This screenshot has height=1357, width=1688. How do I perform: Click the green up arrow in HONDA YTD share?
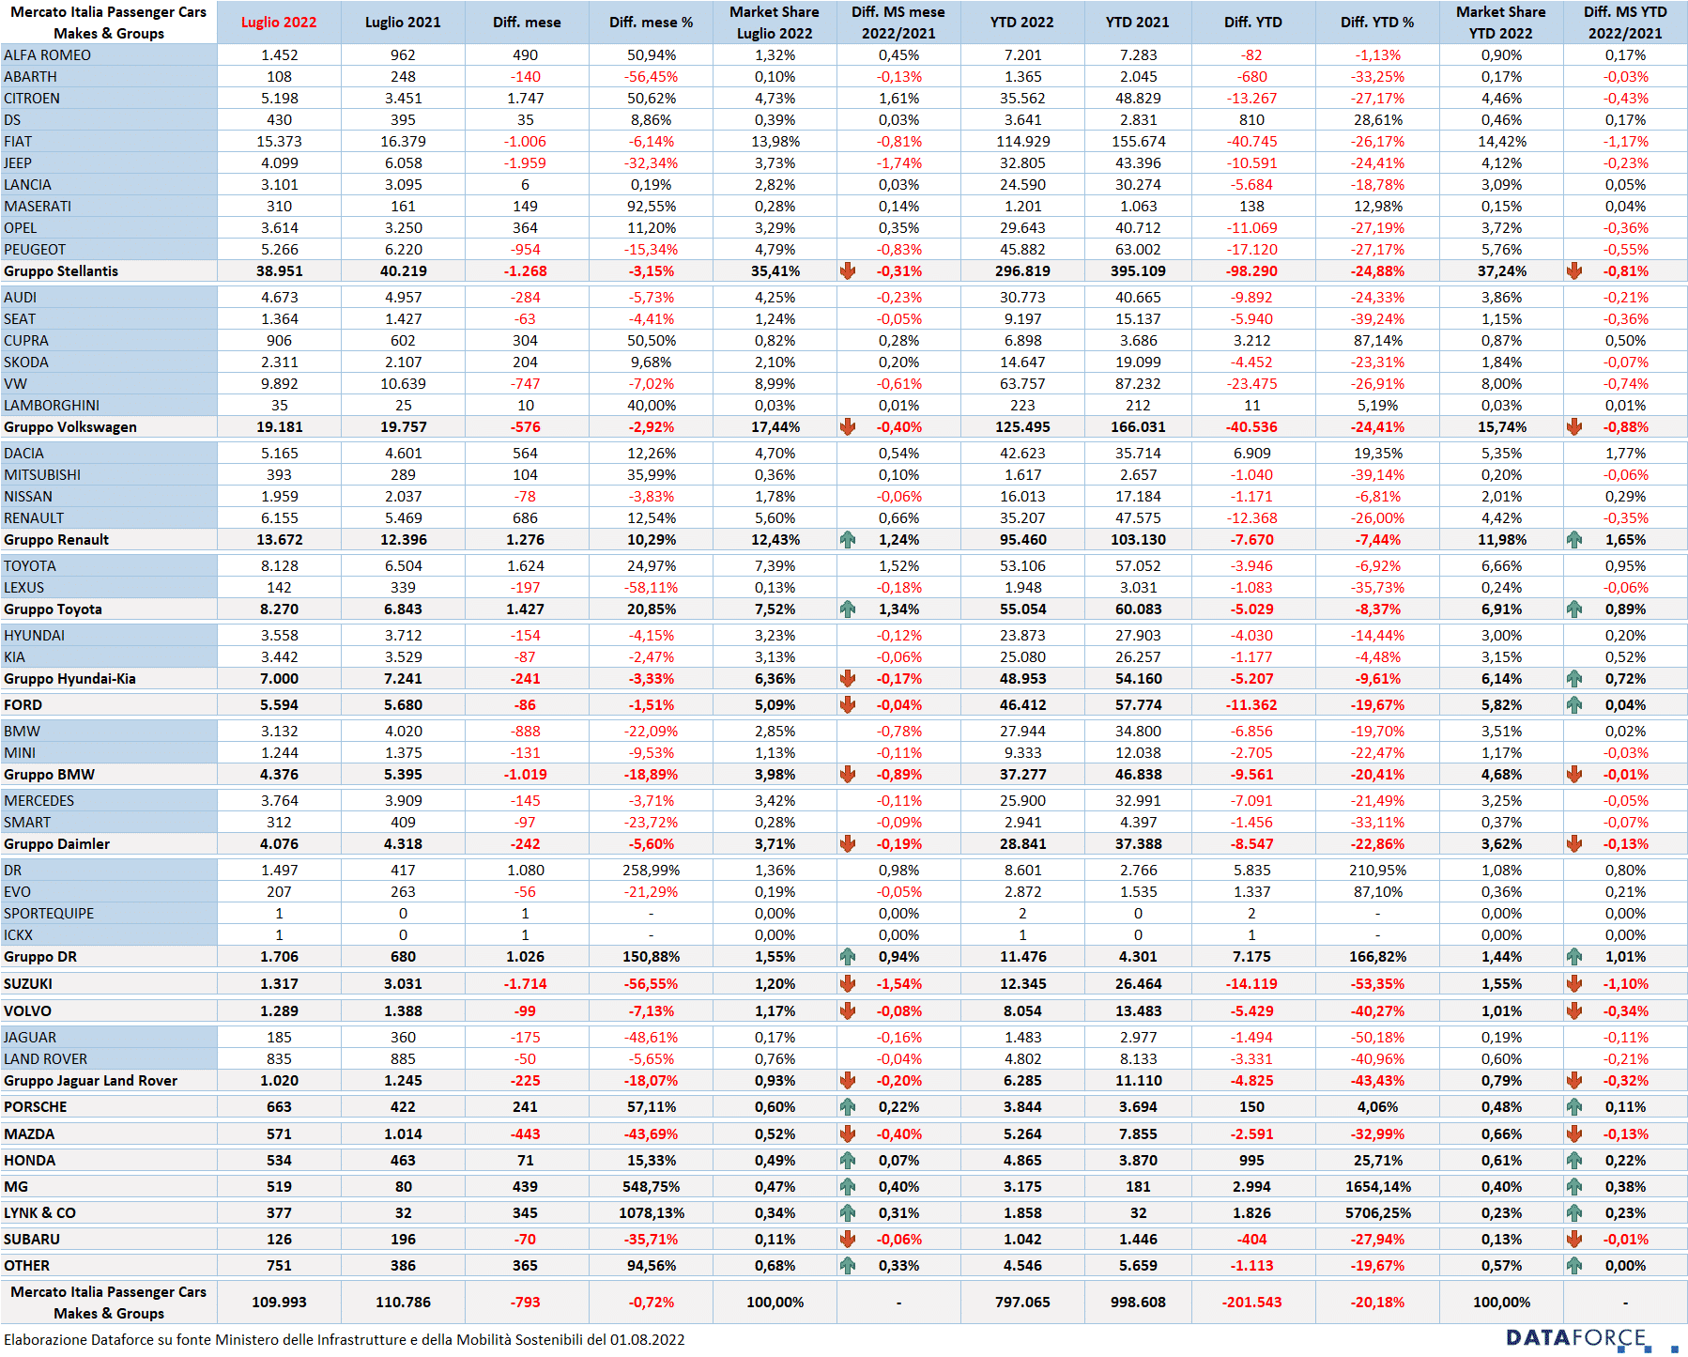point(1574,1161)
